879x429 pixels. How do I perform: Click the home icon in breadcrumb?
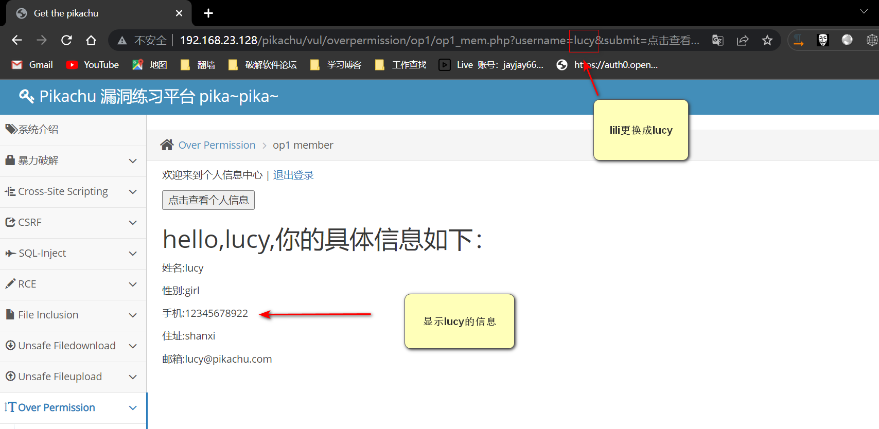pyautogui.click(x=167, y=145)
